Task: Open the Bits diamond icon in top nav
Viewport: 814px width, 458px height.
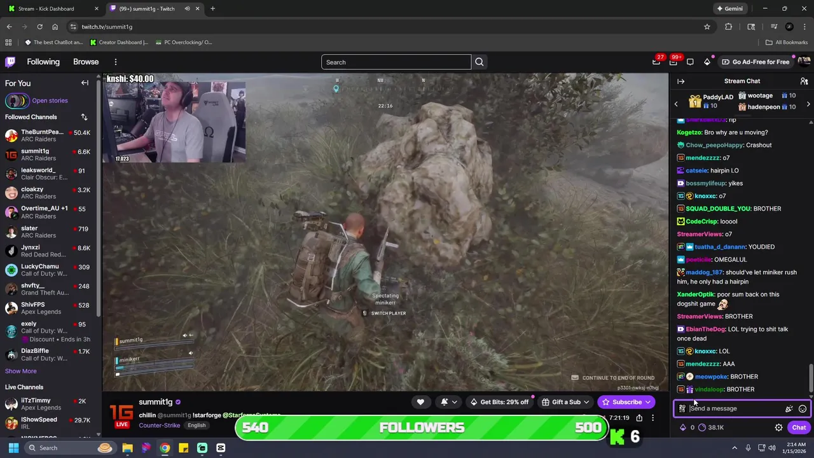Action: coord(707,62)
